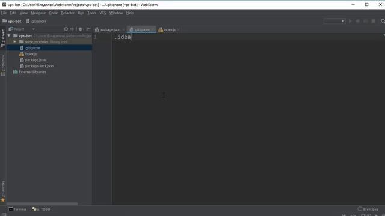Open the Refactor menu
This screenshot has width=385, height=216.
point(67,13)
